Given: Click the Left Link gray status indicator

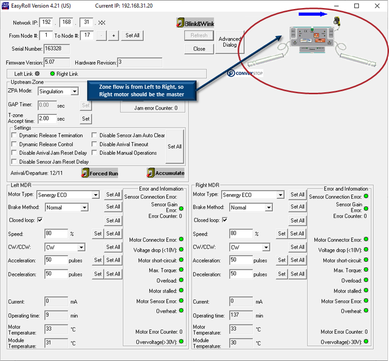Looking at the screenshot, I should pos(37,74).
